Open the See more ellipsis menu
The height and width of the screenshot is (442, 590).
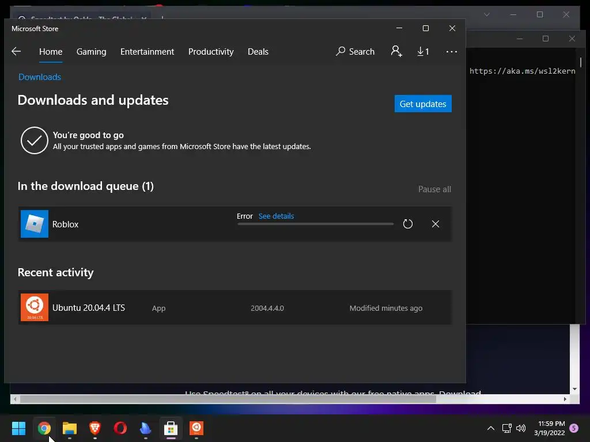(x=451, y=52)
